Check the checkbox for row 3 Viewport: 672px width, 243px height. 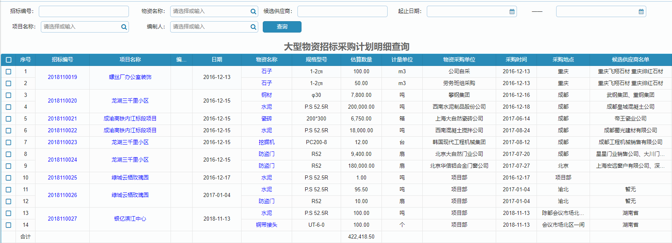[9, 95]
